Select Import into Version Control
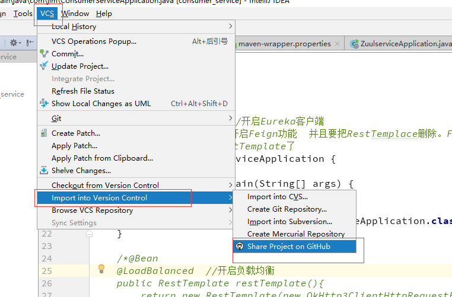452x297 pixels. [136, 197]
